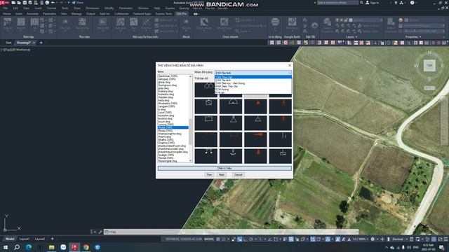Image resolution: width=449 pixels, height=252 pixels.
Task: Click the symbol list scroll down arrow
Action: point(190,161)
